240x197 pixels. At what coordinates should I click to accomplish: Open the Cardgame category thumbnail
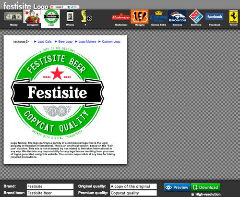pos(33,18)
